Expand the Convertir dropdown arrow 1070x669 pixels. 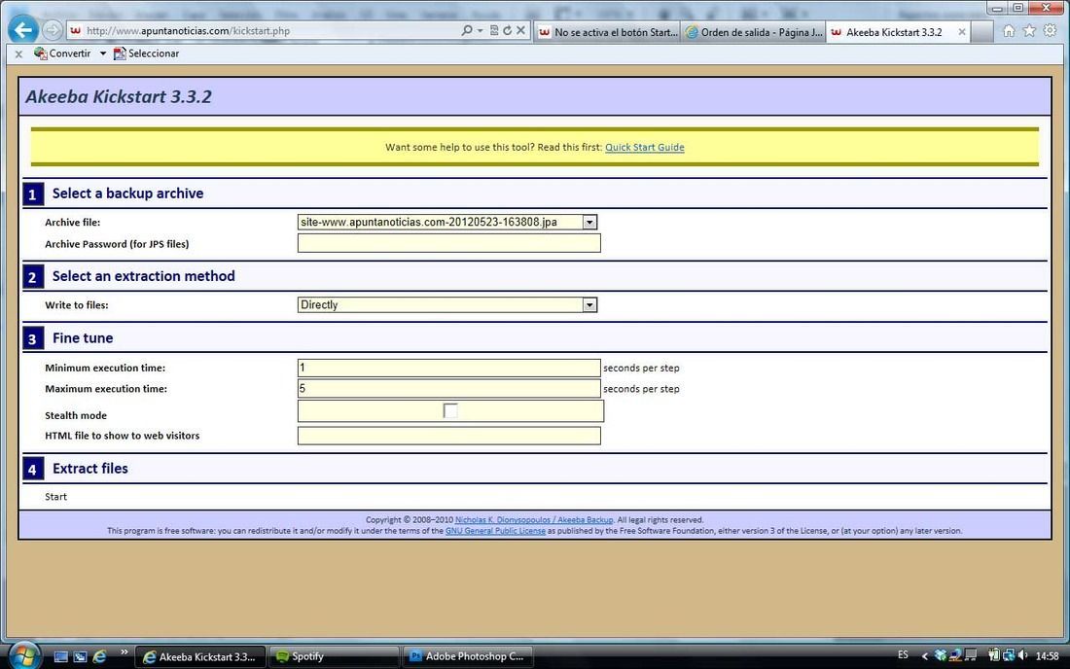point(102,53)
